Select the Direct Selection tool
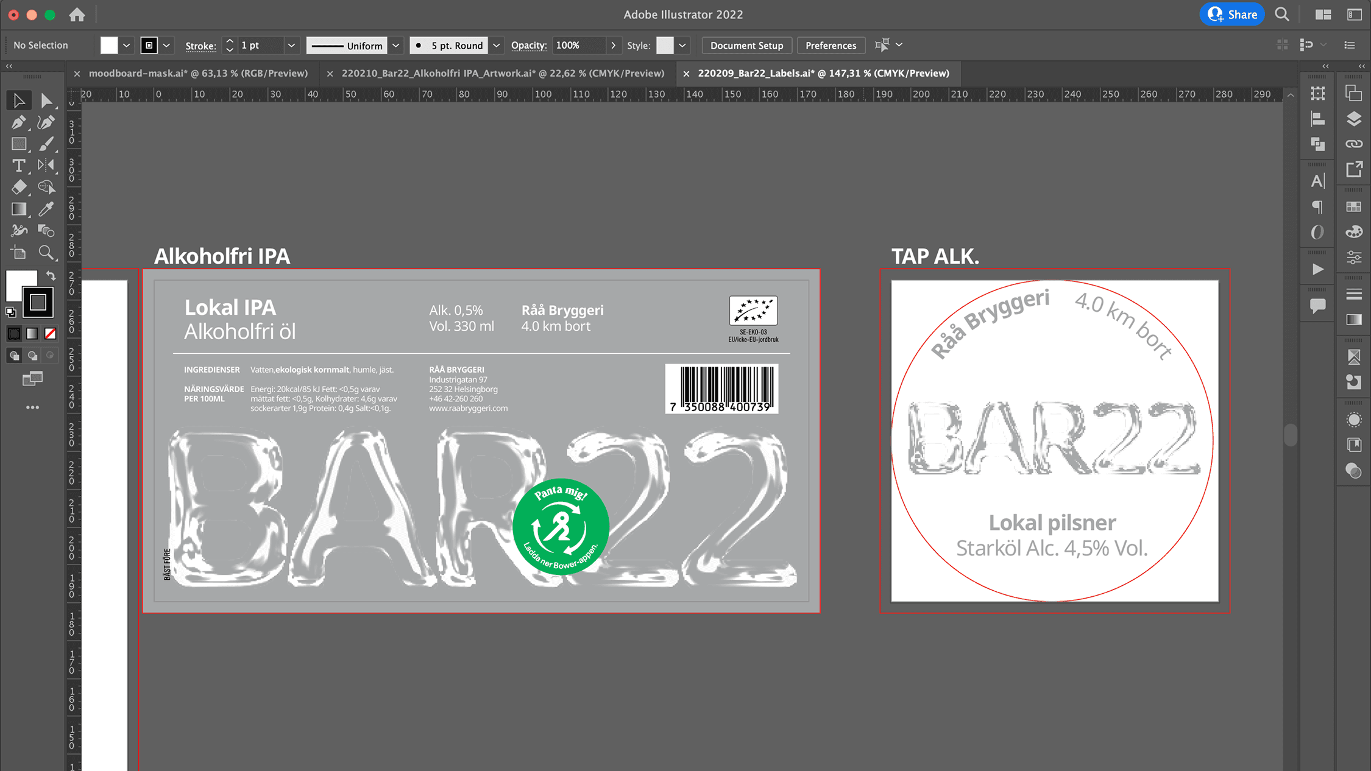Screen dimensions: 1371x771 [x=46, y=100]
